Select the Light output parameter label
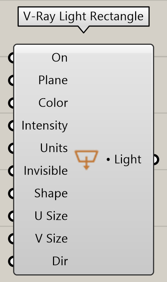The image size is (167, 282). click(x=128, y=159)
